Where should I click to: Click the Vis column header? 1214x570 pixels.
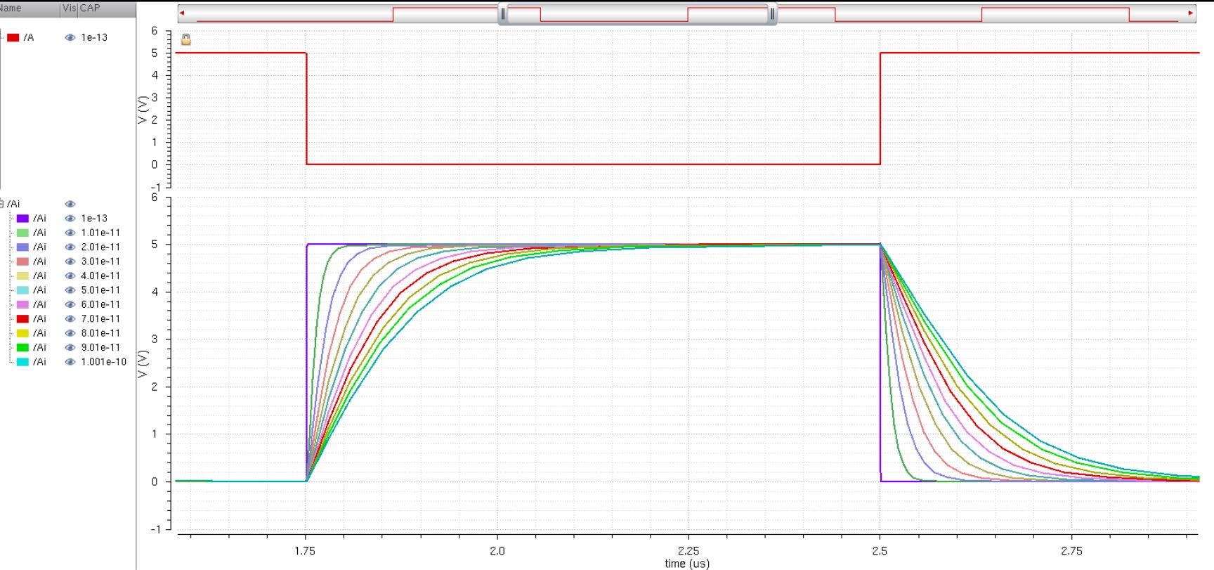click(x=69, y=8)
